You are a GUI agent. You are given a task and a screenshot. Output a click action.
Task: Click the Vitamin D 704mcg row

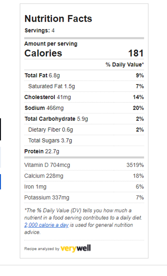84,165
